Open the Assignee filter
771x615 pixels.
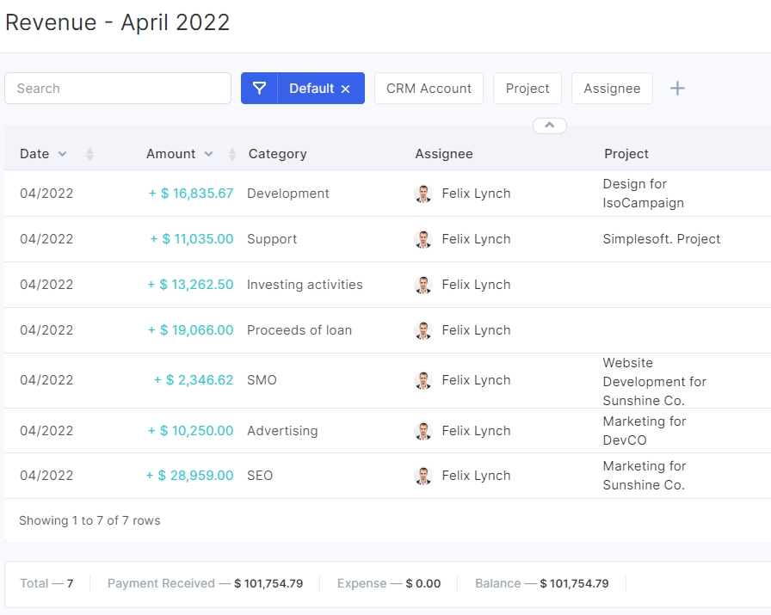pyautogui.click(x=612, y=89)
